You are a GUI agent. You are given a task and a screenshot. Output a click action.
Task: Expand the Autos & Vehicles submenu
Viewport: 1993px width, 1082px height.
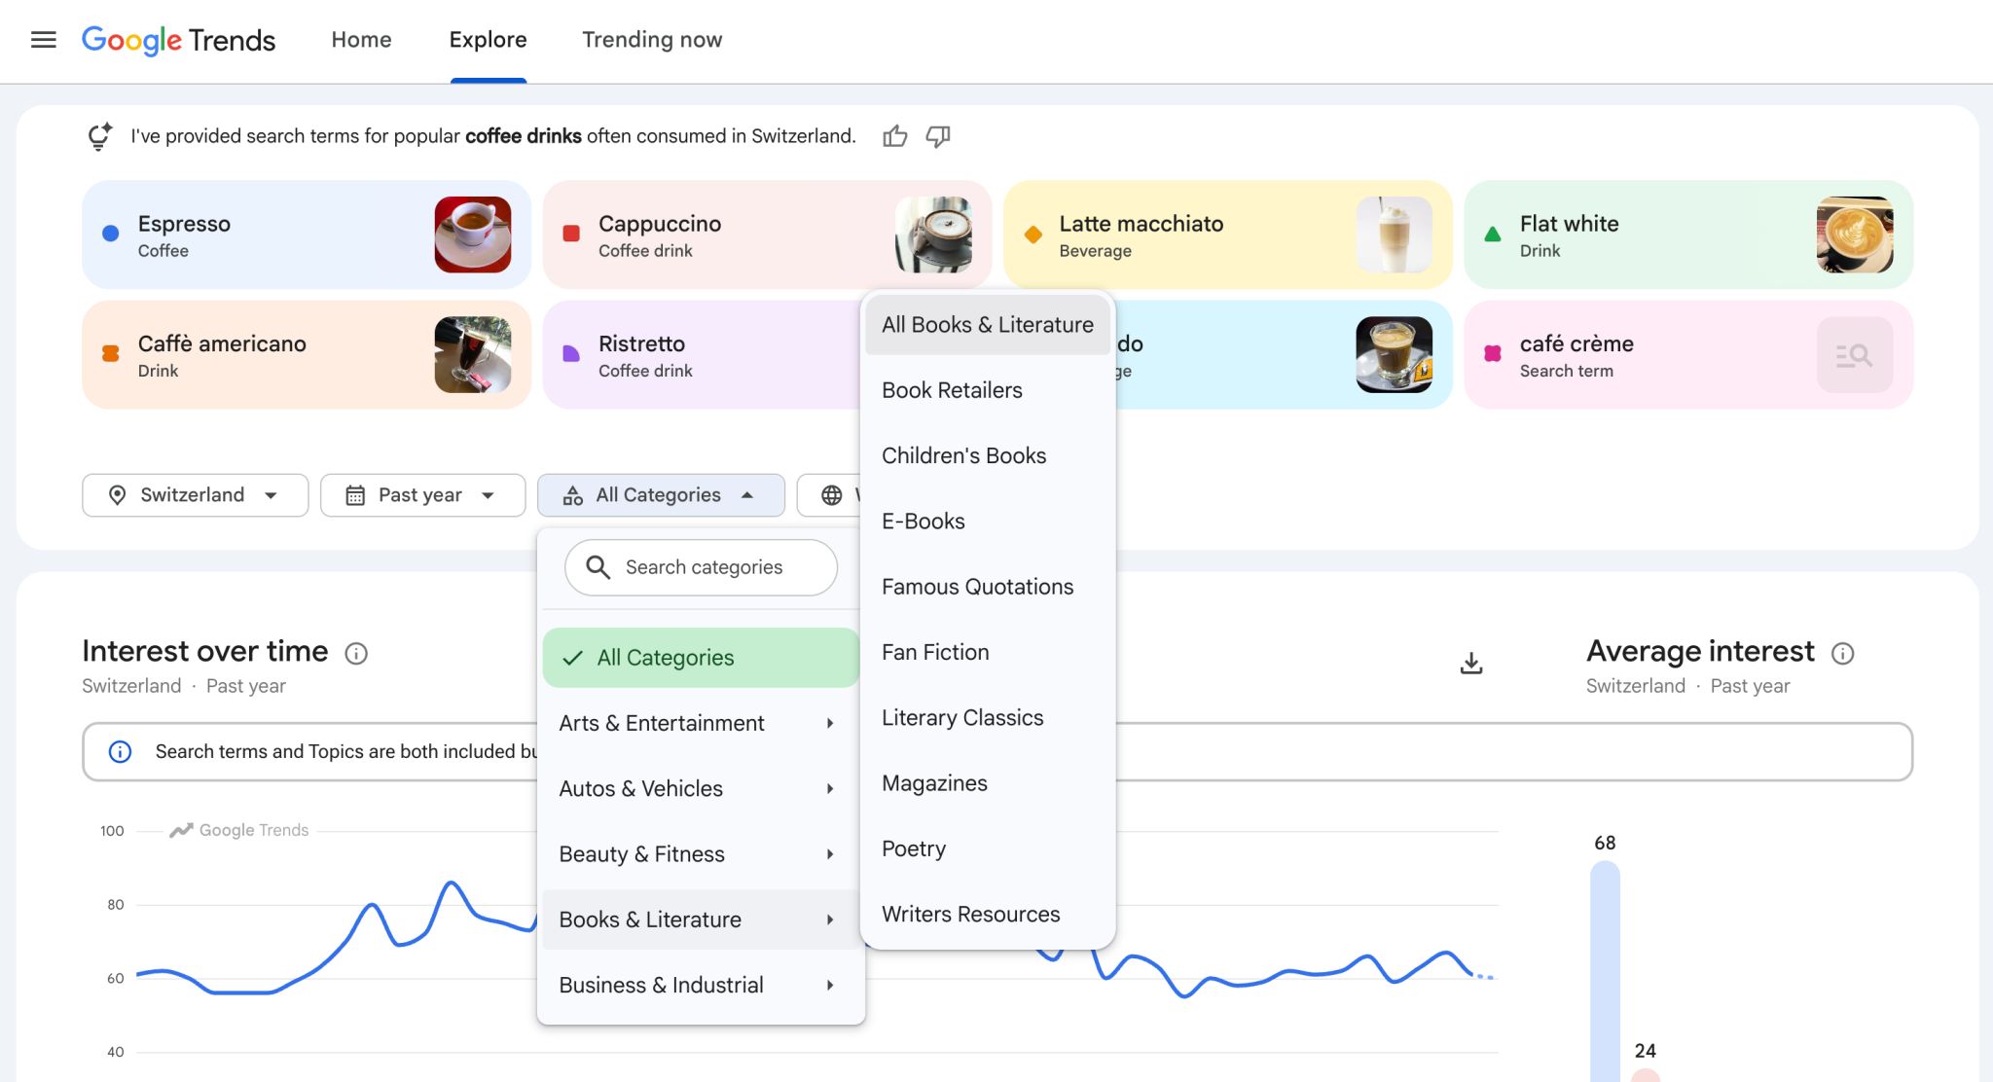point(701,788)
